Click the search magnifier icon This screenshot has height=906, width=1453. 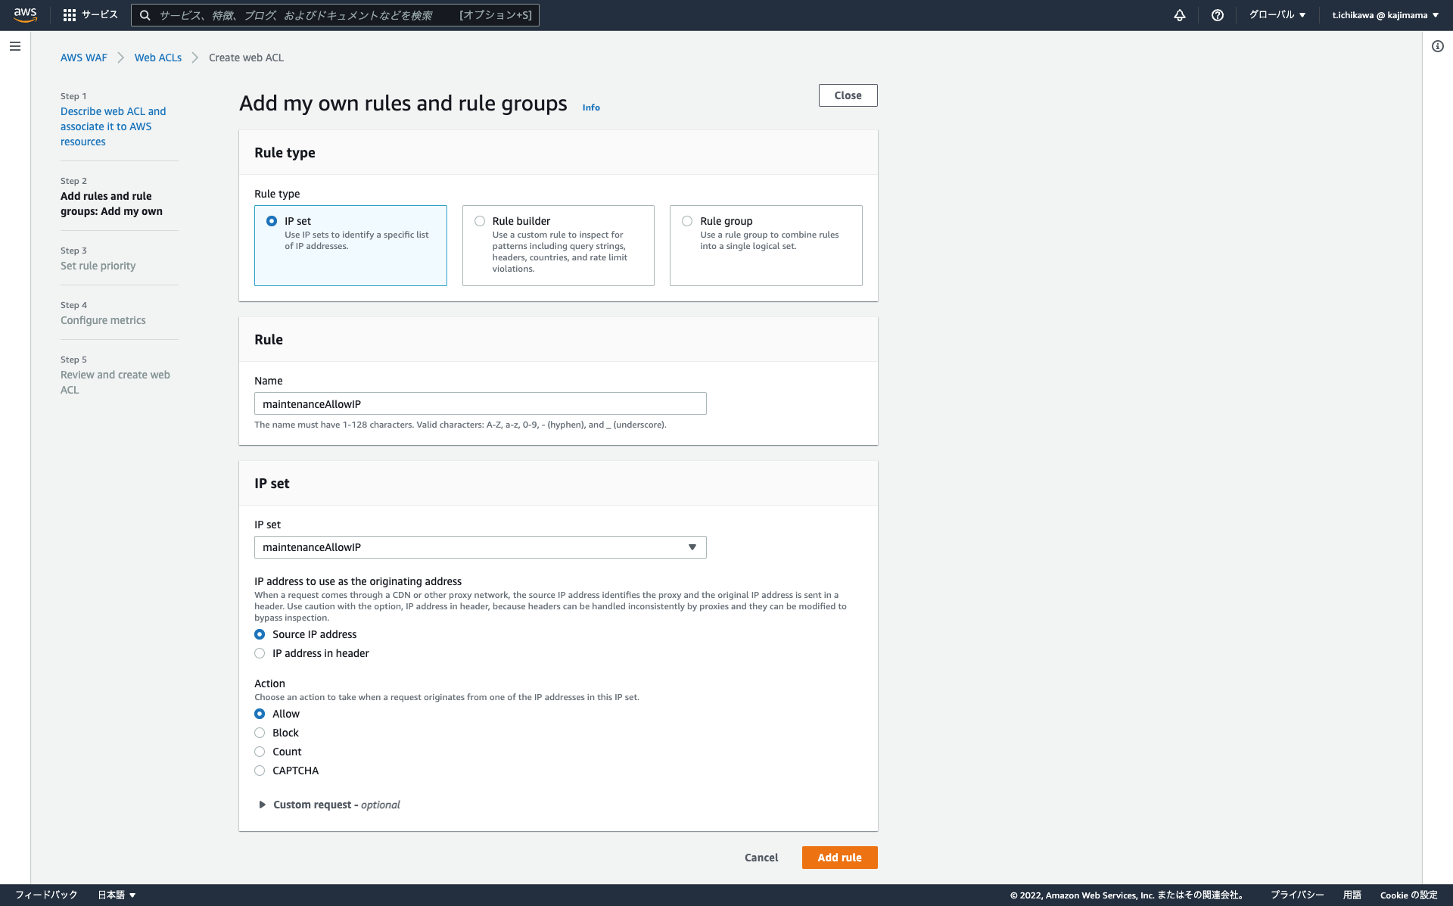[145, 15]
